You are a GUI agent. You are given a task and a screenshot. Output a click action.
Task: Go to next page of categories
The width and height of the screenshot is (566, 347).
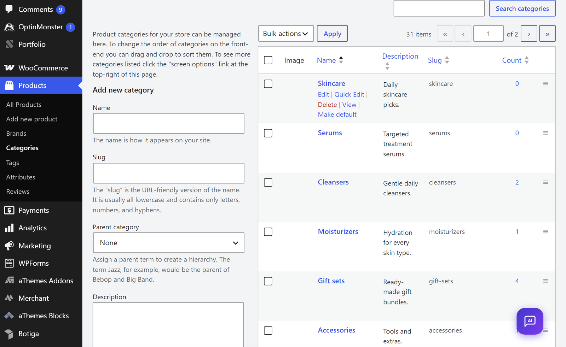(x=529, y=34)
